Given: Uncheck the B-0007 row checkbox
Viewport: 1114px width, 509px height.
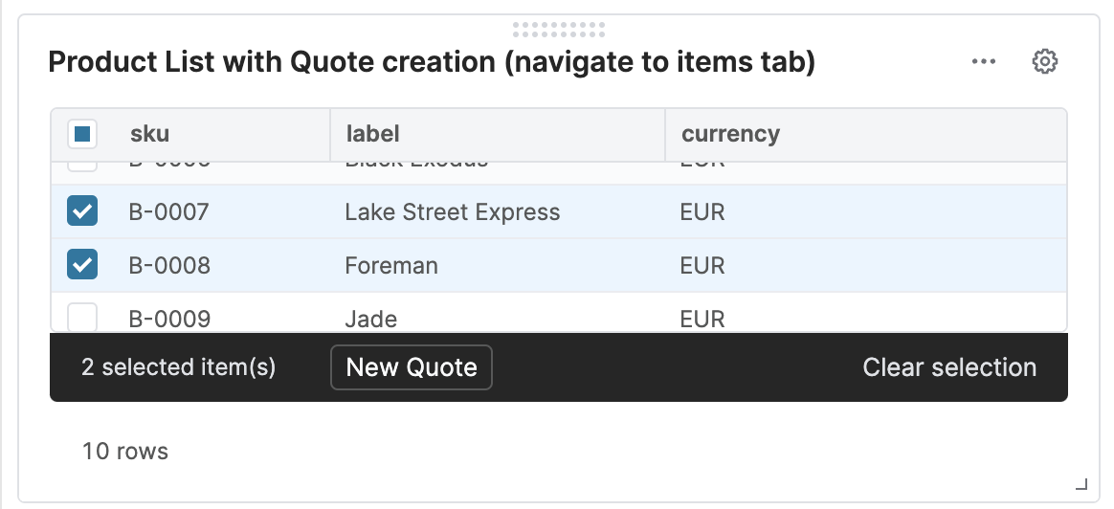Looking at the screenshot, I should coord(82,211).
